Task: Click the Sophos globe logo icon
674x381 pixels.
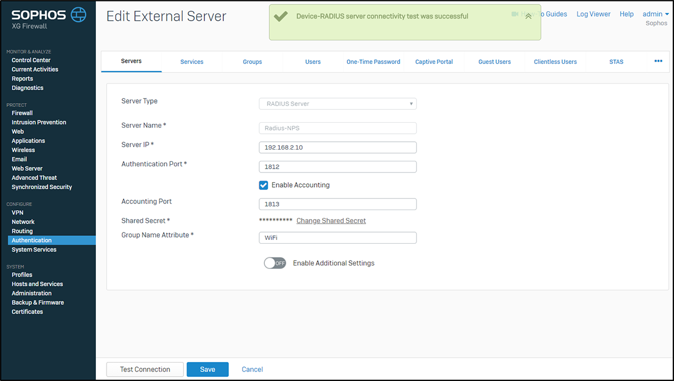Action: coord(79,15)
